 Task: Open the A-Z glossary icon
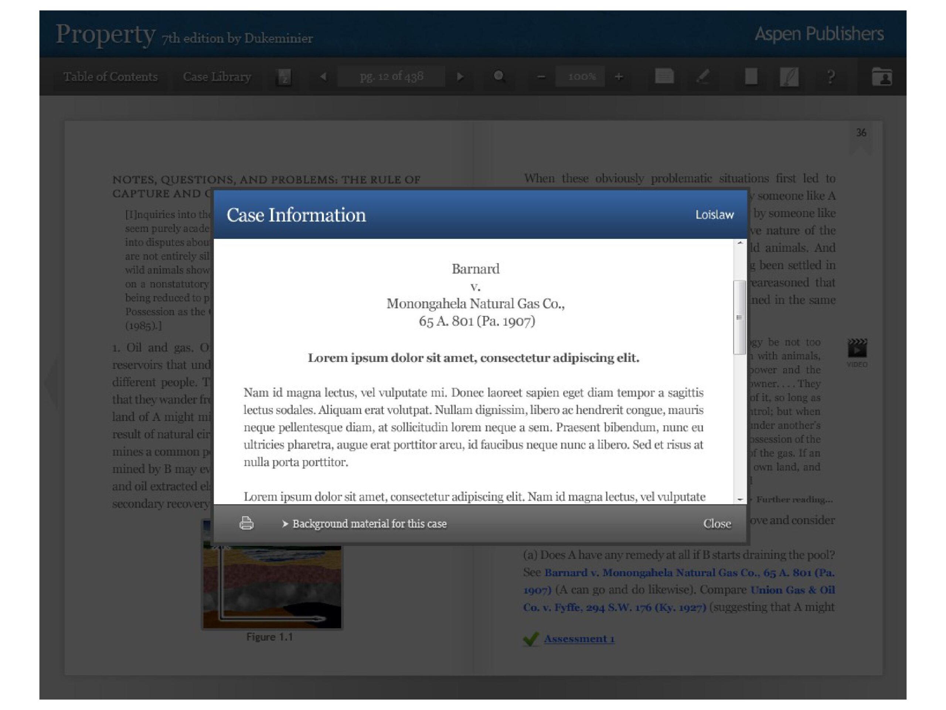pyautogui.click(x=285, y=77)
